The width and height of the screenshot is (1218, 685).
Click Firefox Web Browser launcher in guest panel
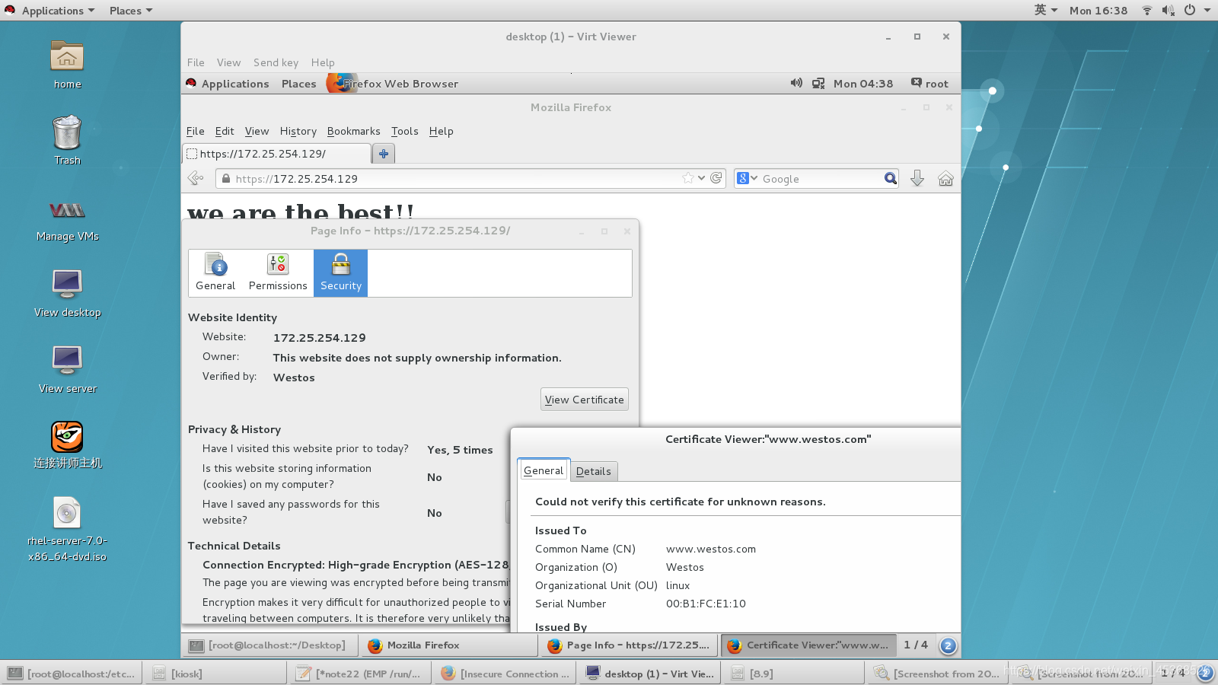pyautogui.click(x=393, y=83)
